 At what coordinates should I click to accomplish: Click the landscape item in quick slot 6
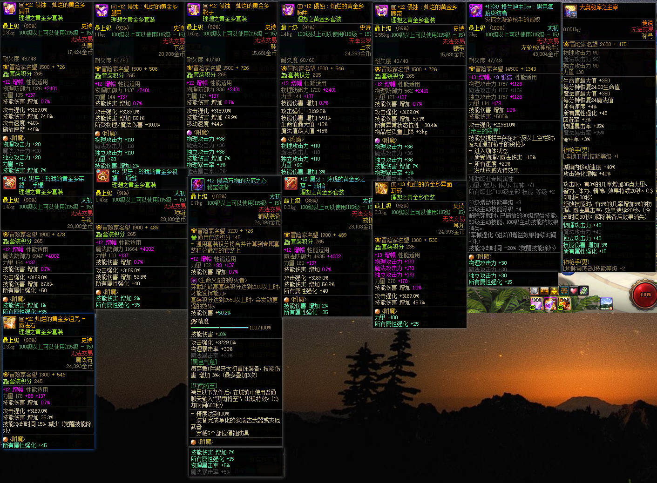pos(606,303)
